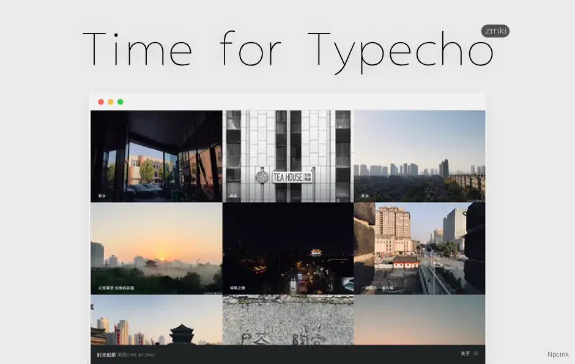Click the Npcink watermark text
This screenshot has width=575, height=364.
pos(558,354)
